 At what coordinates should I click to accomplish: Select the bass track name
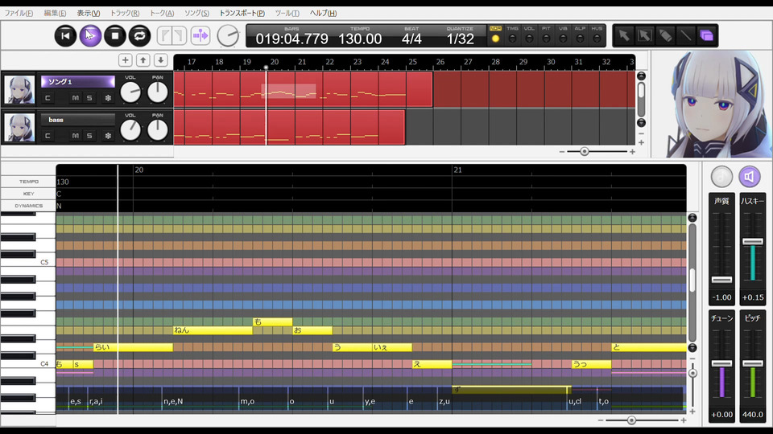[77, 120]
